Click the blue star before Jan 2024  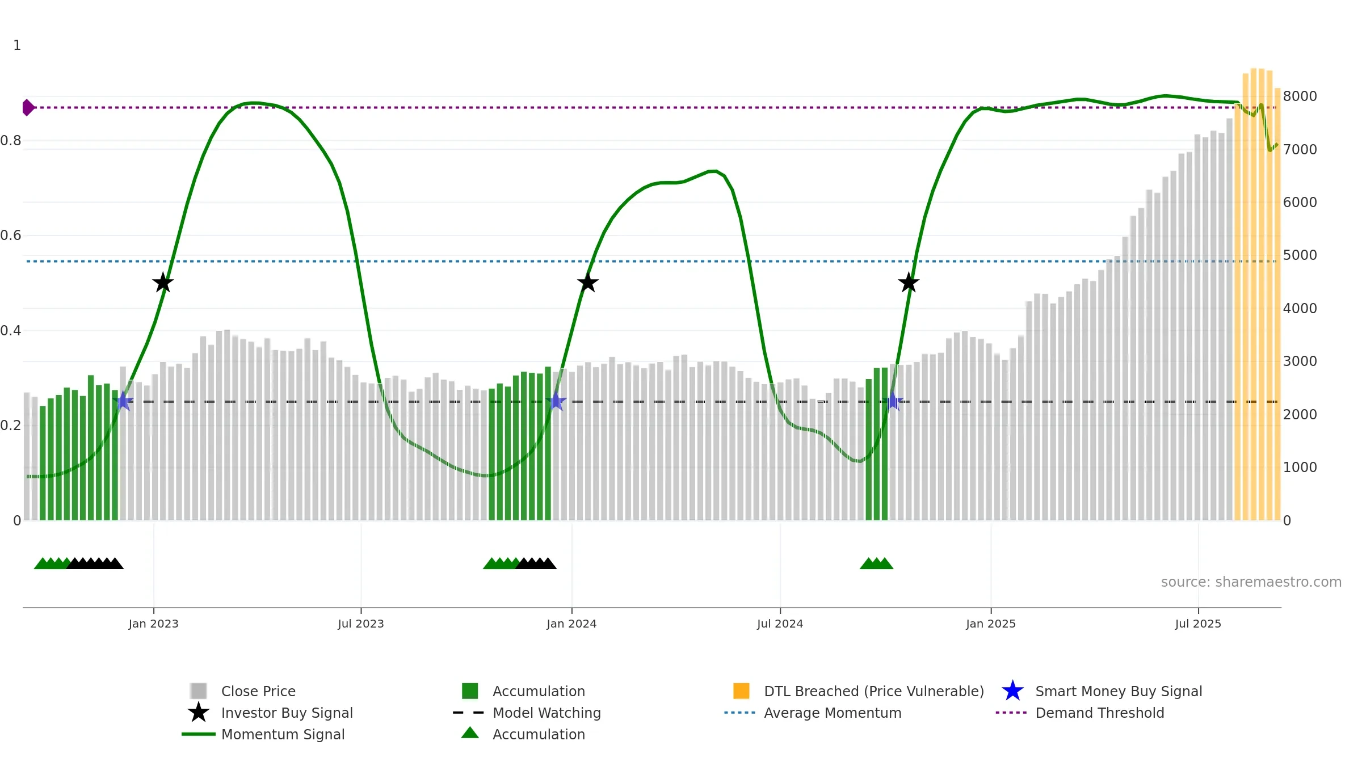[556, 401]
